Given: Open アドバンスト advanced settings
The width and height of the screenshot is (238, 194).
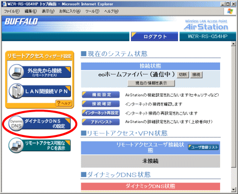Looking at the screenshot, I should (101, 122).
